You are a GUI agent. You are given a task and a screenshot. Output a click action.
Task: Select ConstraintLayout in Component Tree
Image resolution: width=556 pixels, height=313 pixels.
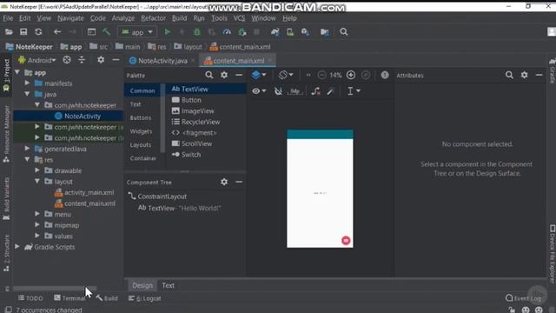tap(157, 196)
